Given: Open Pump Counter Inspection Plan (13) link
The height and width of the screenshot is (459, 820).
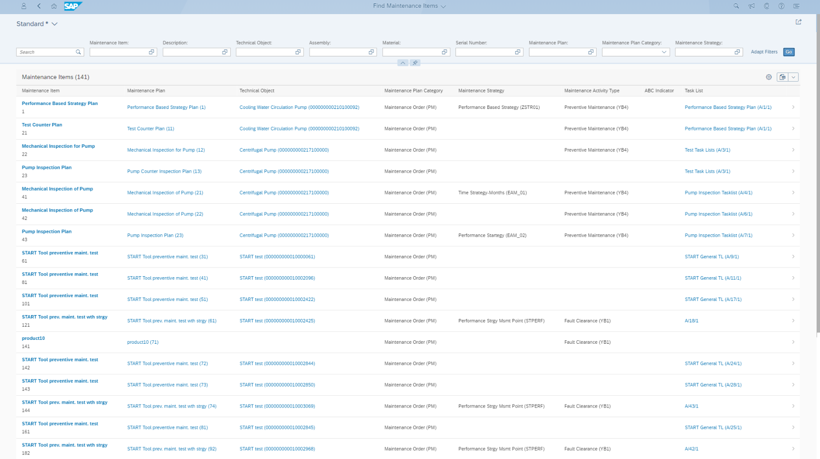Looking at the screenshot, I should [164, 172].
